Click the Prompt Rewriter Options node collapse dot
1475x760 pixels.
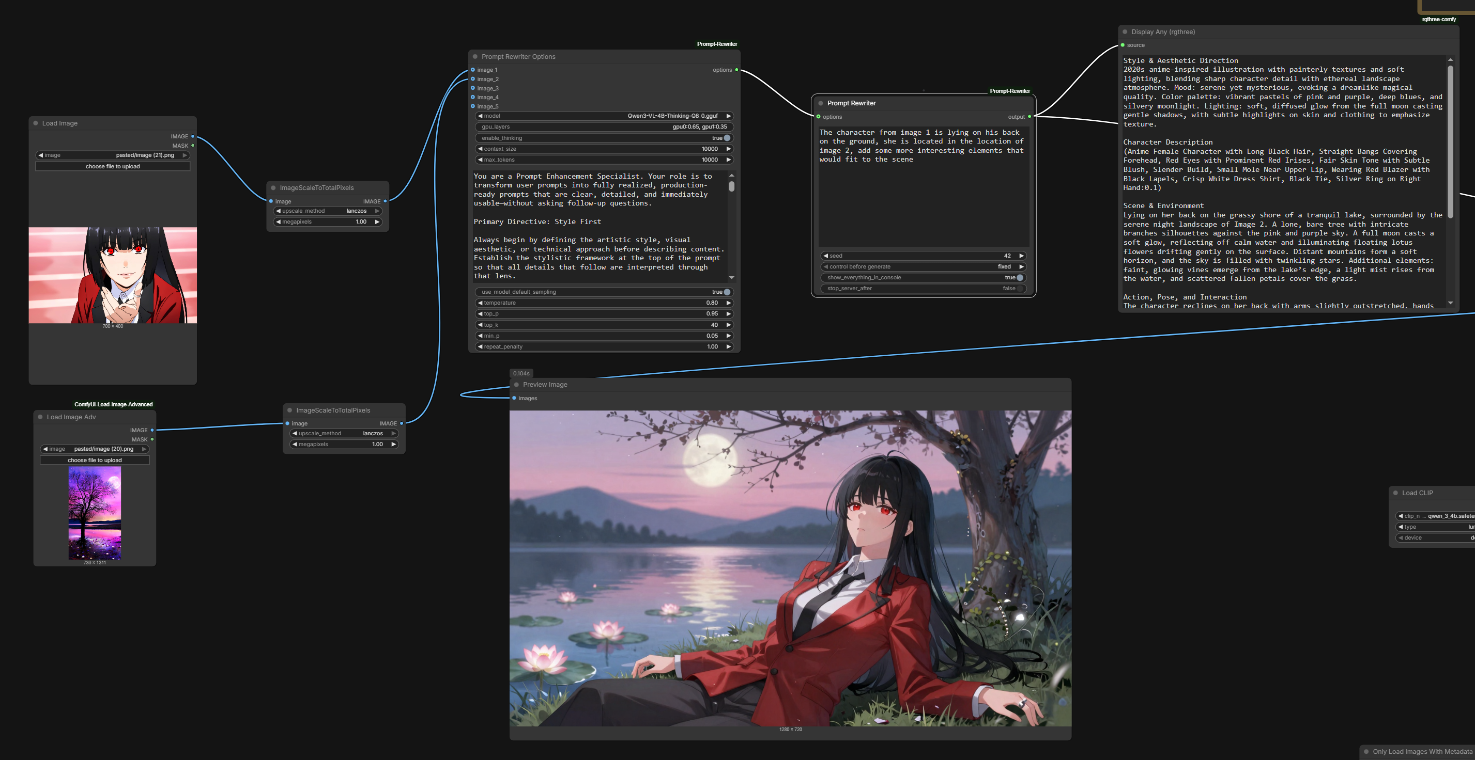click(475, 57)
